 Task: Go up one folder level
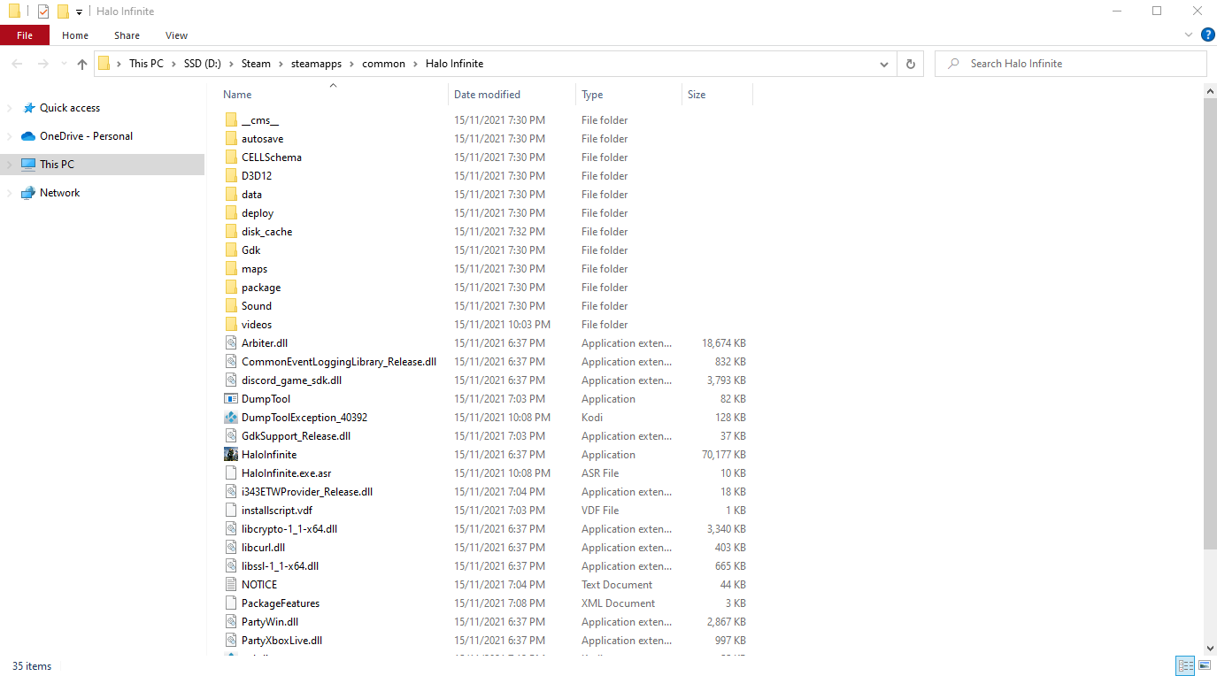pos(82,64)
